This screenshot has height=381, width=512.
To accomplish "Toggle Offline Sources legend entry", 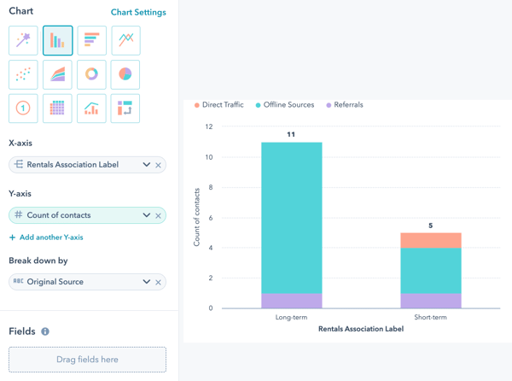I will (x=285, y=105).
